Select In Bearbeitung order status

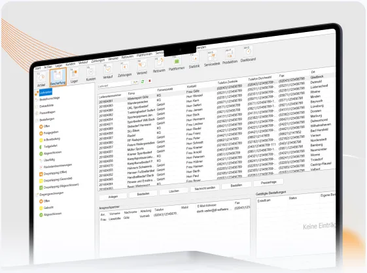52,139
